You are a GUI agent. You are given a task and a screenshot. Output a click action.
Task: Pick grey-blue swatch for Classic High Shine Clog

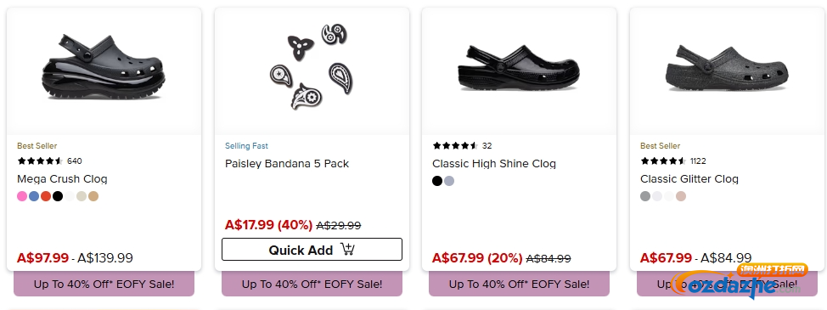[x=449, y=181]
